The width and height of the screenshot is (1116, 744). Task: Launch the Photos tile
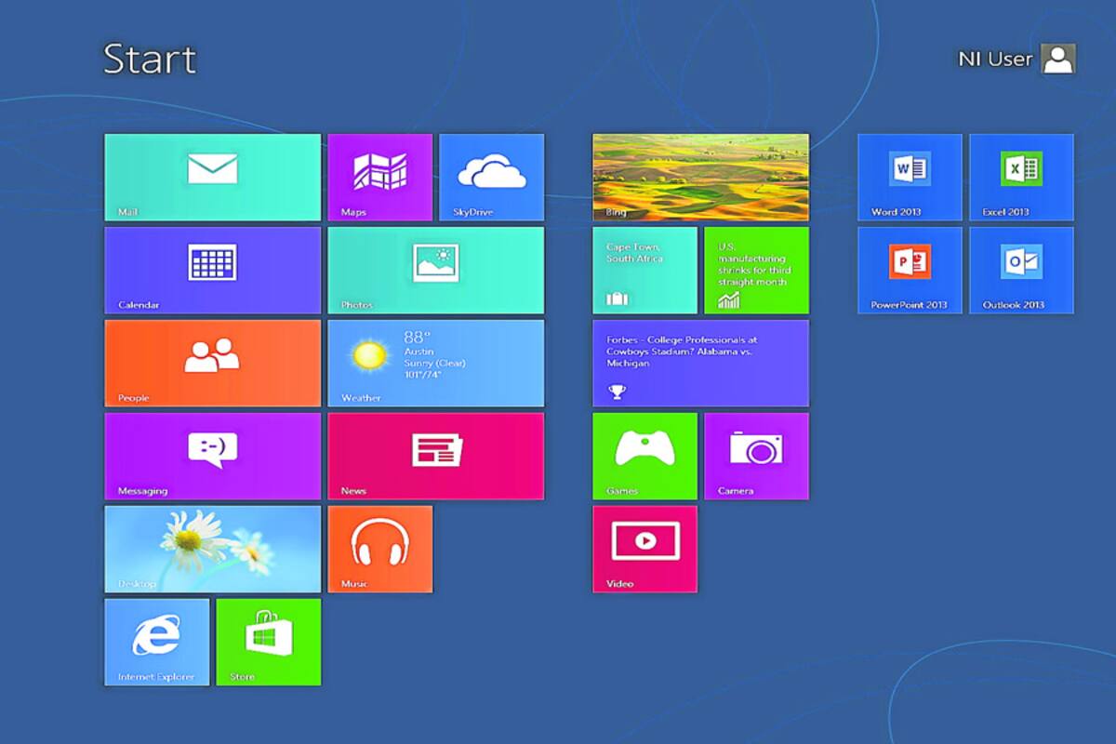tap(435, 270)
